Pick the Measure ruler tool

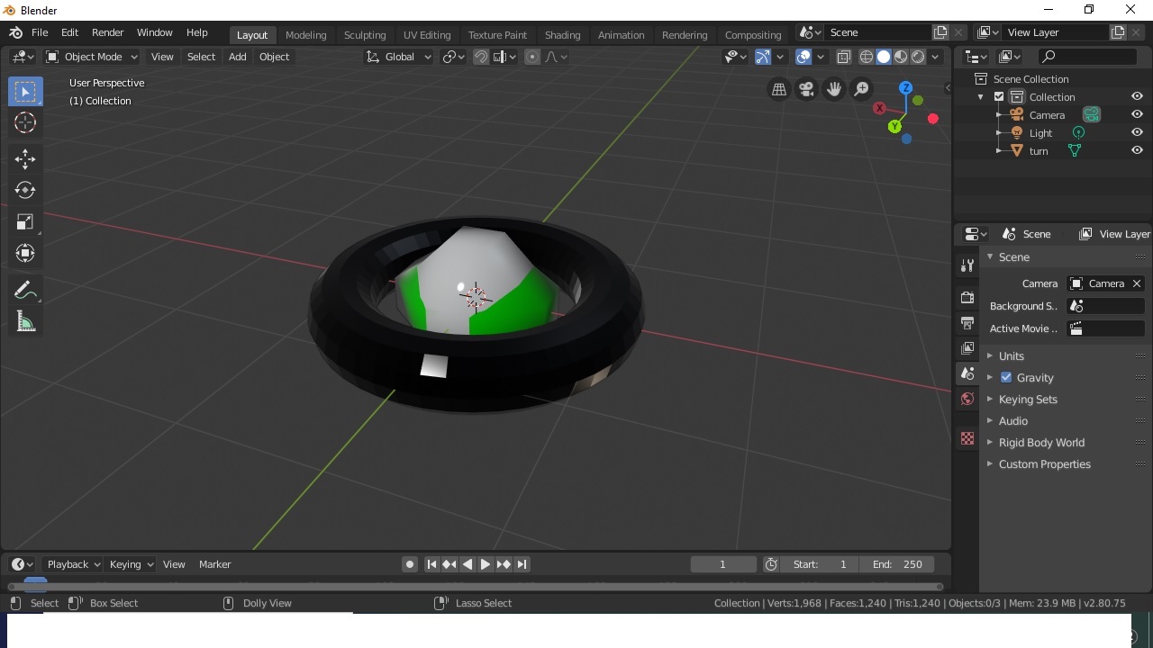pos(25,322)
